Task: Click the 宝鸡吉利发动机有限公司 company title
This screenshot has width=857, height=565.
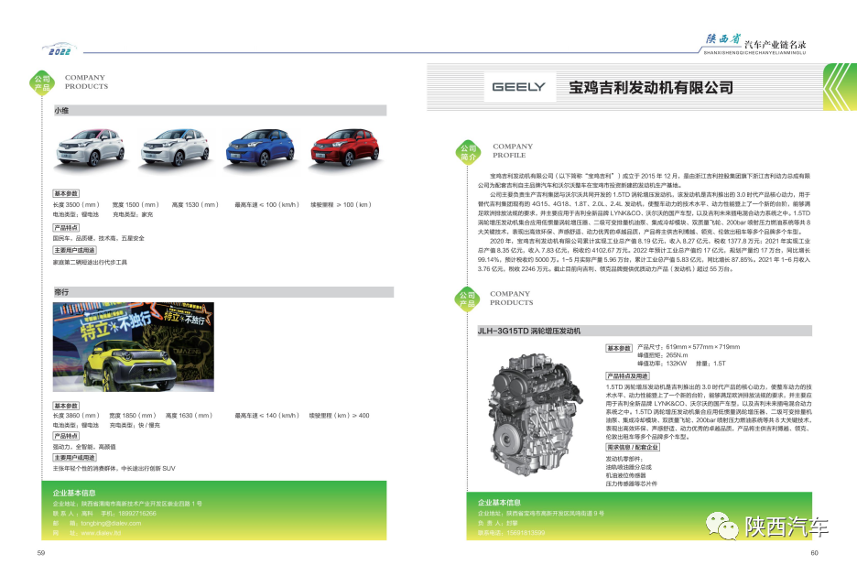Action: pos(651,87)
